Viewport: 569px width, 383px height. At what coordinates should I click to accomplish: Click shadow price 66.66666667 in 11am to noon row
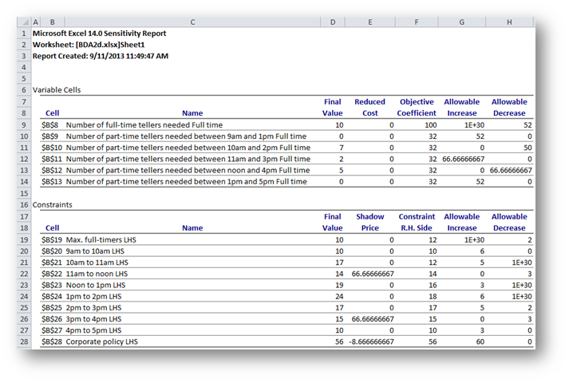pyautogui.click(x=373, y=274)
